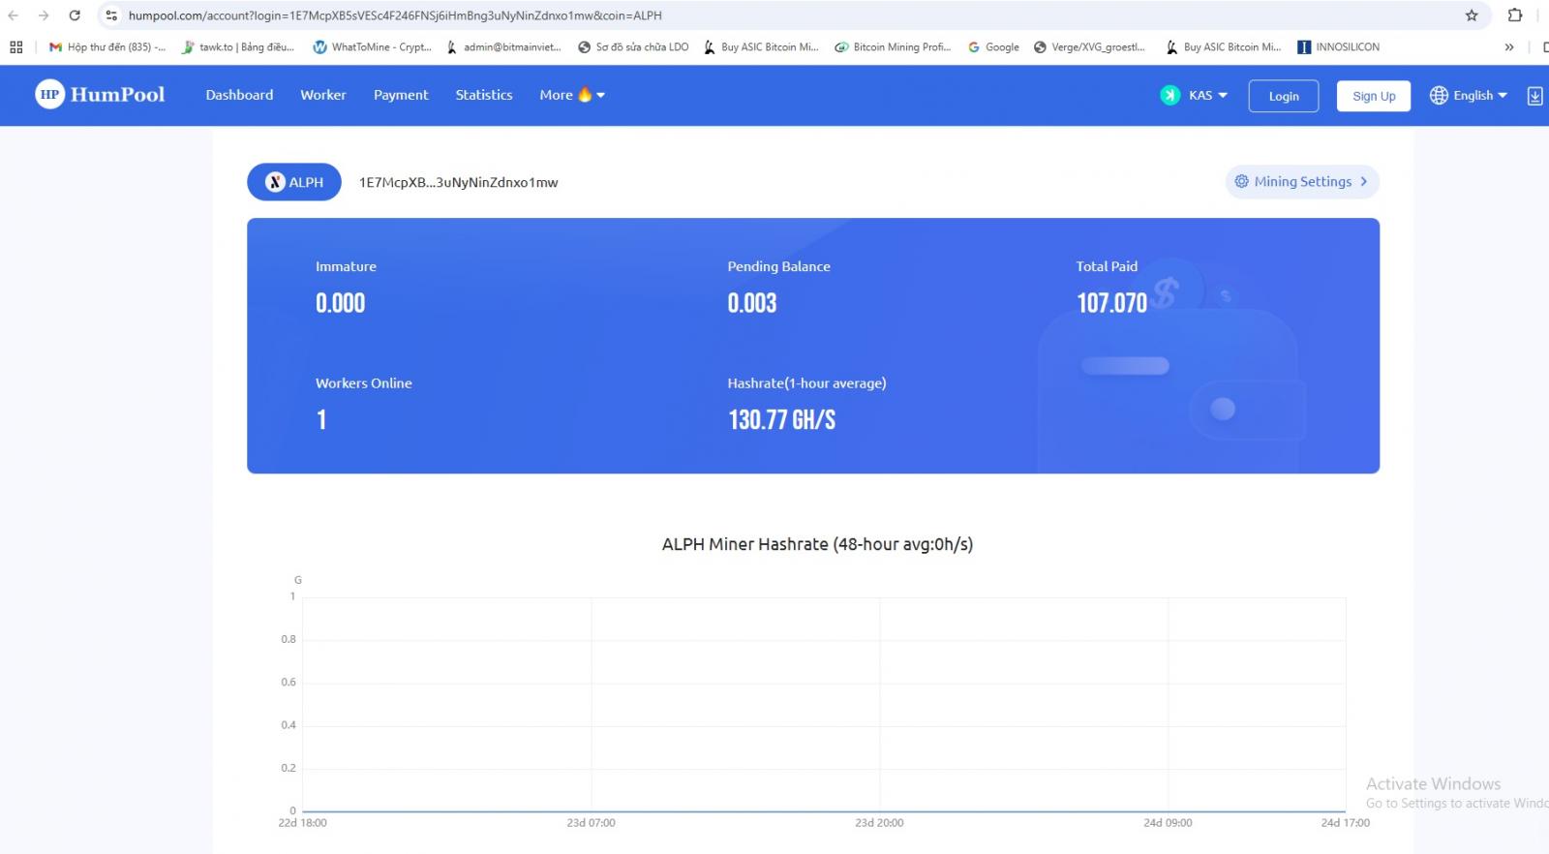
Task: Click the KAS coin icon
Action: (x=1170, y=95)
